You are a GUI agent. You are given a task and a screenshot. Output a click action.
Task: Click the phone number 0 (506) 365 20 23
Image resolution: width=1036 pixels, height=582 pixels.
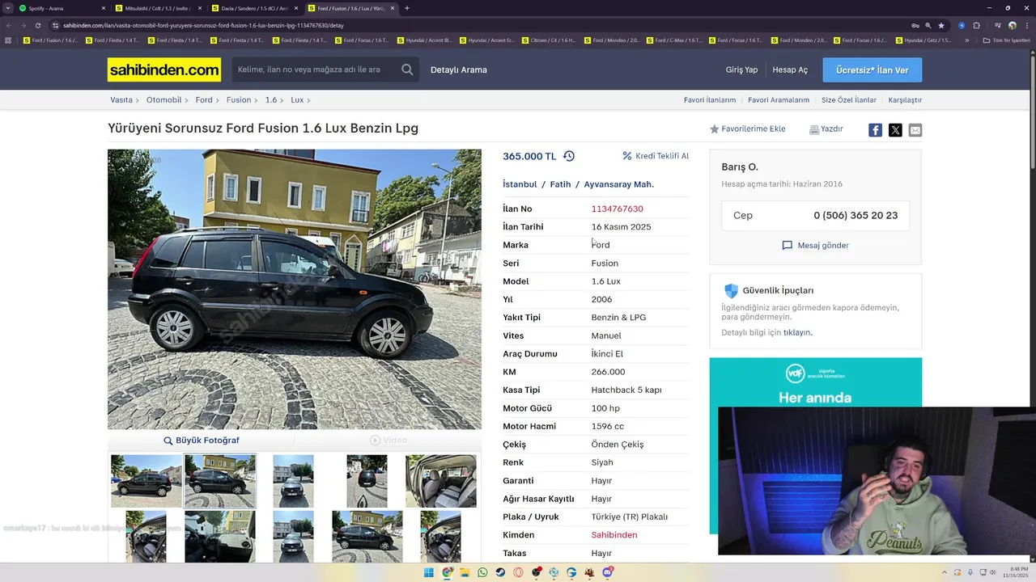click(x=856, y=216)
